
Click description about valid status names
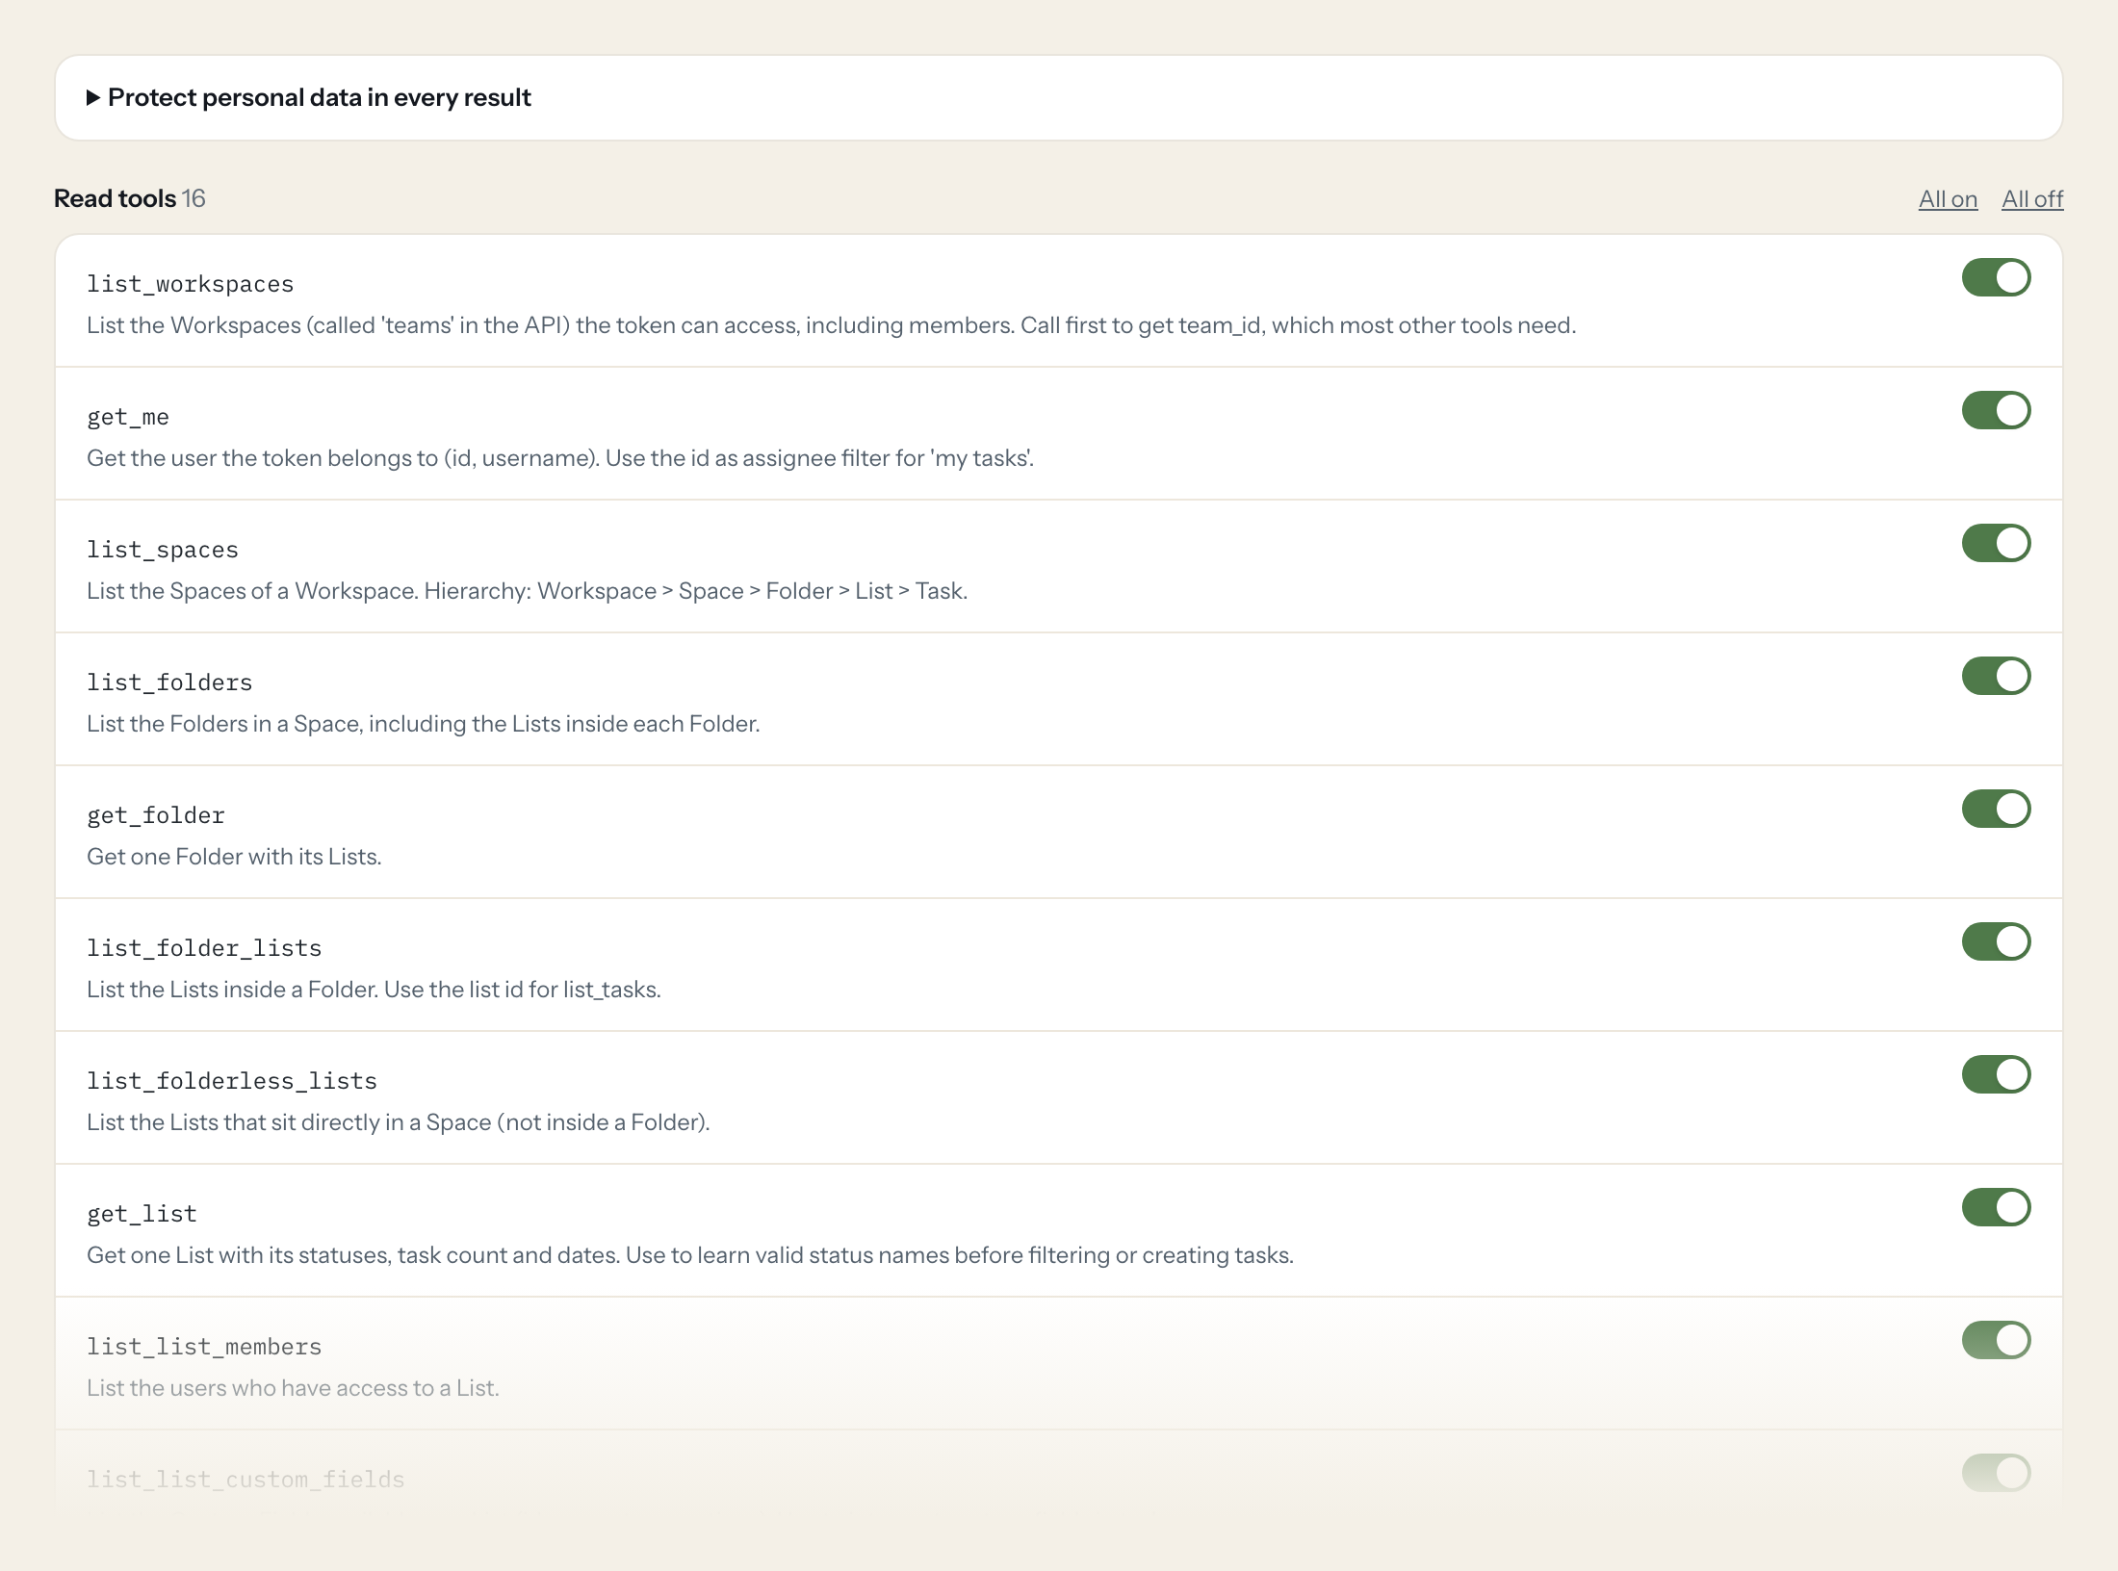click(690, 1255)
